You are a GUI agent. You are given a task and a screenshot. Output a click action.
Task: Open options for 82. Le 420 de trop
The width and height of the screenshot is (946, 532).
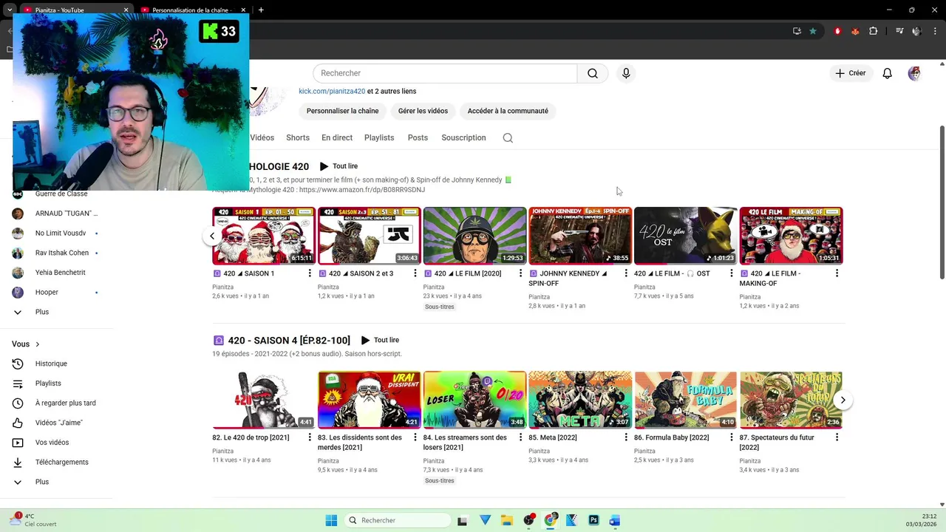pyautogui.click(x=310, y=437)
